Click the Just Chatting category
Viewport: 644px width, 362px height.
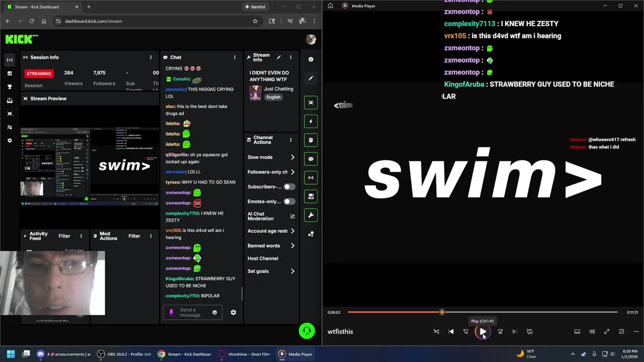(278, 89)
